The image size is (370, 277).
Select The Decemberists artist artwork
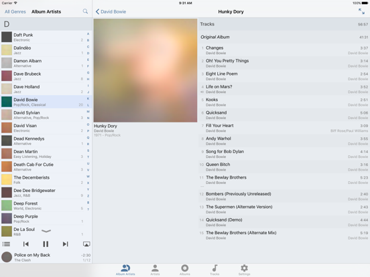tap(7, 179)
